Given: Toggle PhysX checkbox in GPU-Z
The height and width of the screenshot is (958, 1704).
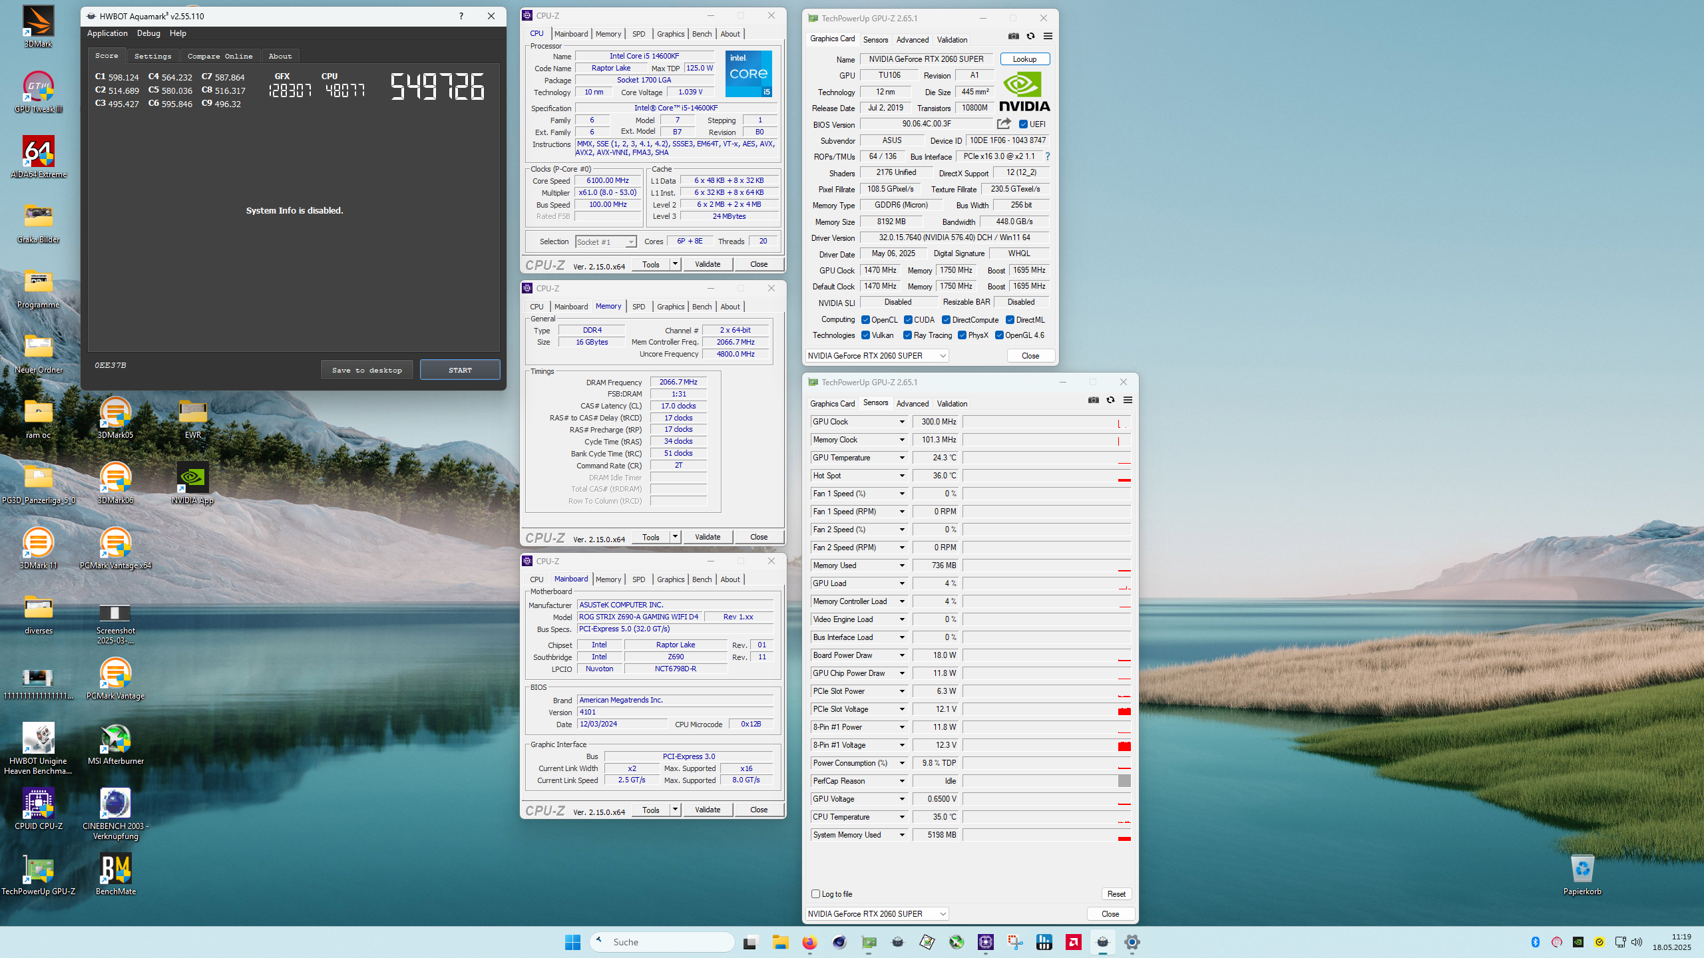Looking at the screenshot, I should pyautogui.click(x=962, y=335).
